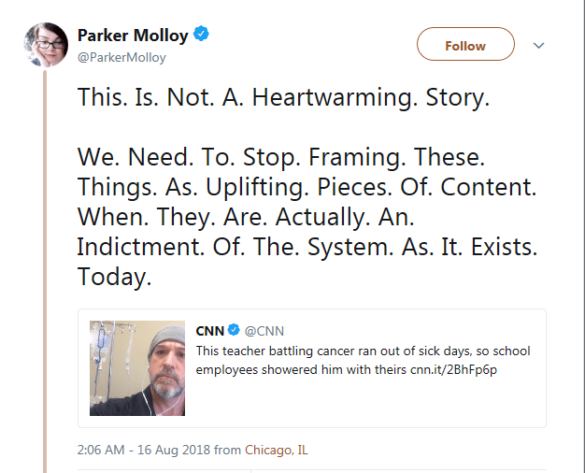The width and height of the screenshot is (585, 473).
Task: Click Parker Molloy's profile avatar
Action: tap(45, 45)
